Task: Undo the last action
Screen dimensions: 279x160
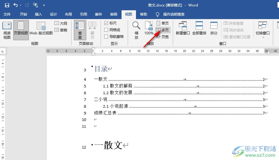Action: click(x=16, y=5)
